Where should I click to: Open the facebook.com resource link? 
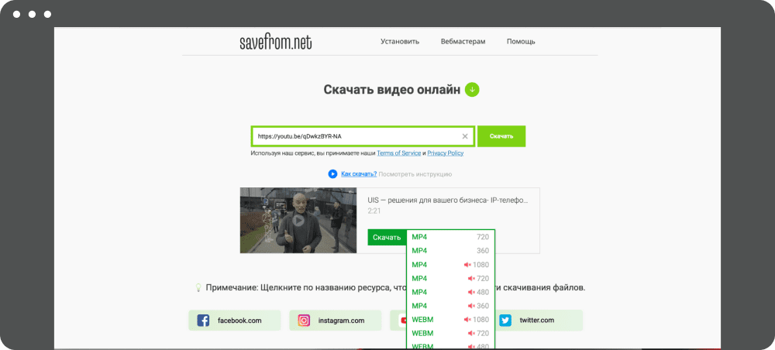pyautogui.click(x=235, y=321)
